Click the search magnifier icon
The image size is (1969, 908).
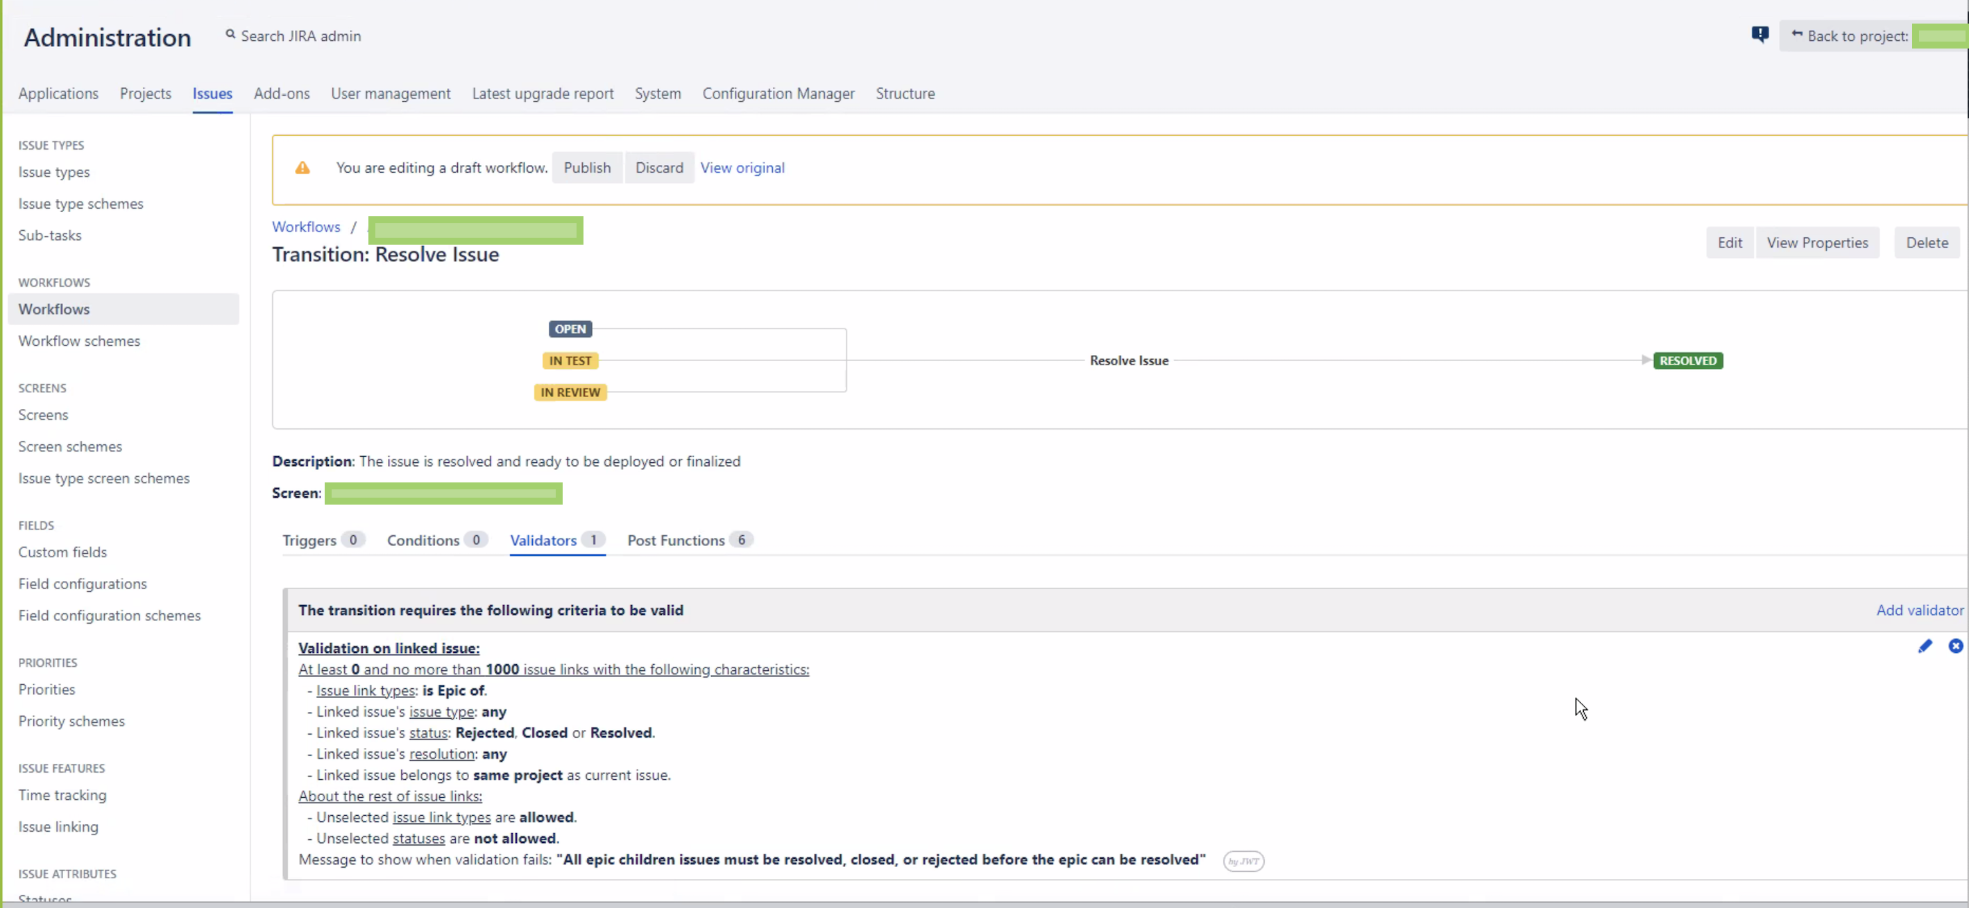(230, 35)
